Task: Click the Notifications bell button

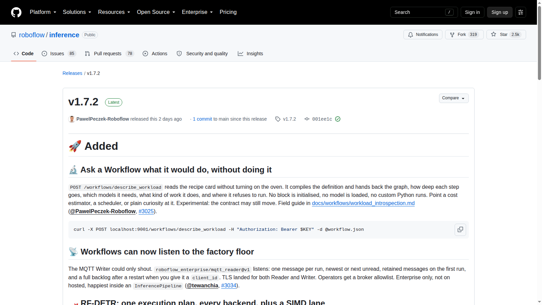Action: point(423,35)
